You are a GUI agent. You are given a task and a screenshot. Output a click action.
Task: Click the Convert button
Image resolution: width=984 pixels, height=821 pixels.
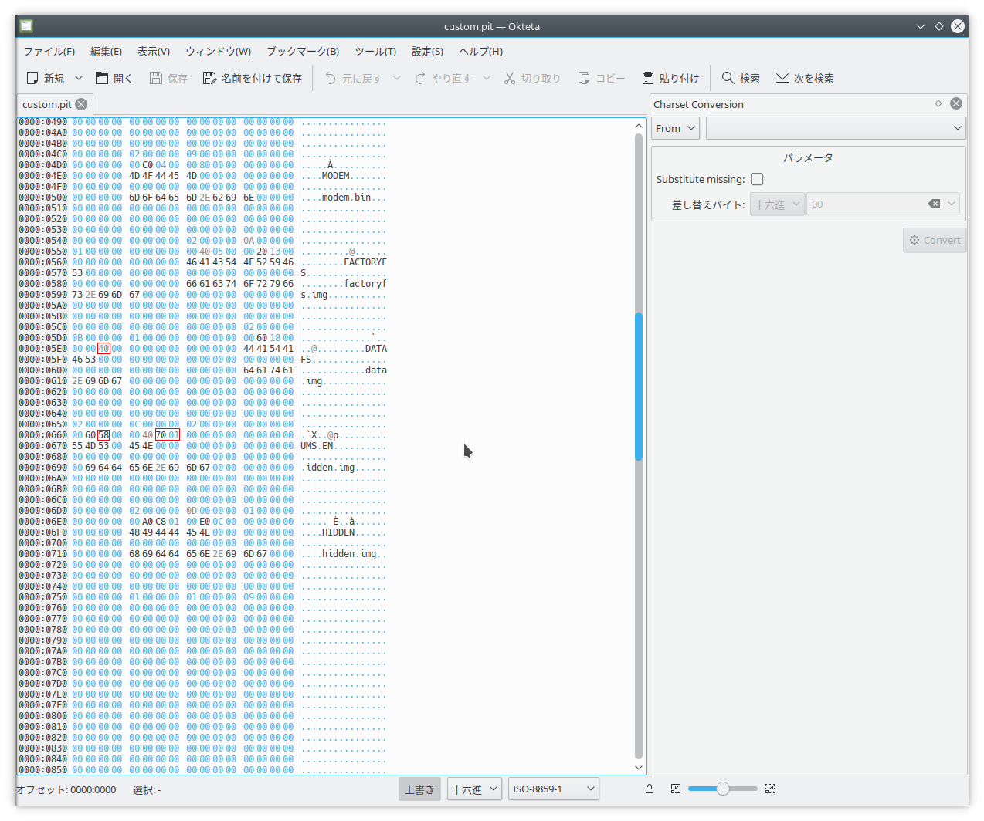click(935, 240)
